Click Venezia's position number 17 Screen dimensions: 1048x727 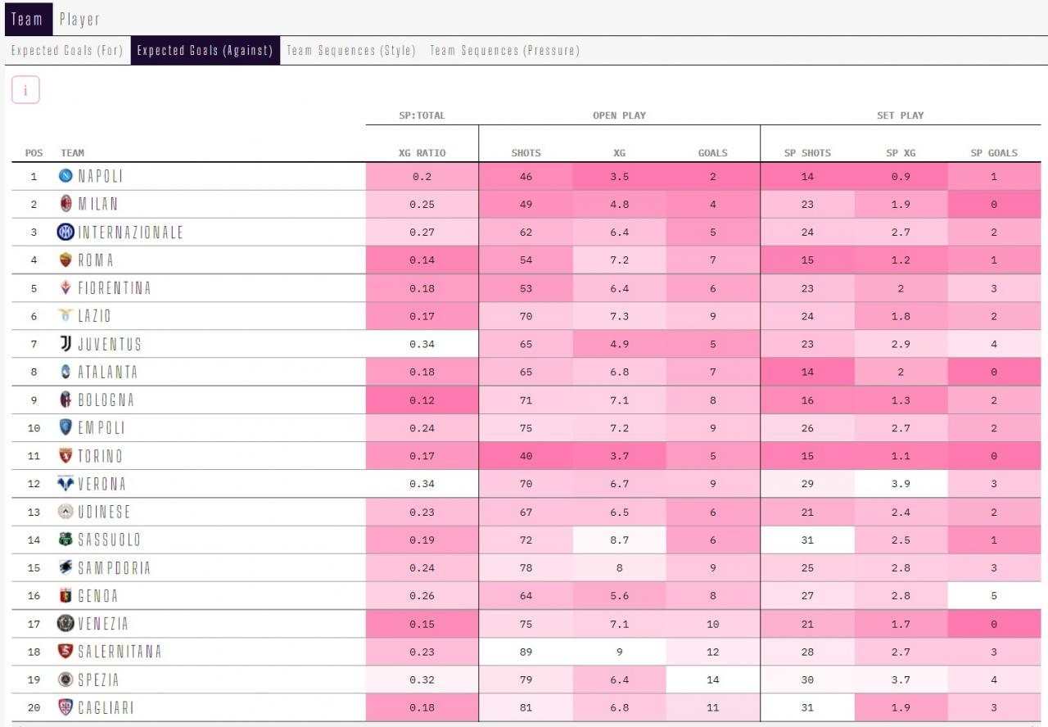tap(34, 624)
